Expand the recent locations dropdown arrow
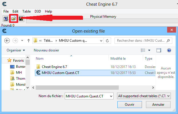Viewport: 178px width, 114px height. pos(22,41)
